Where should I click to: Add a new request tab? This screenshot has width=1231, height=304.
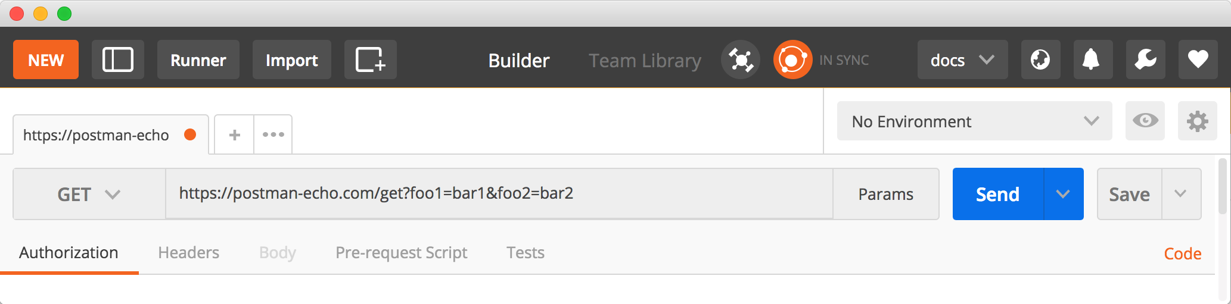coord(235,135)
